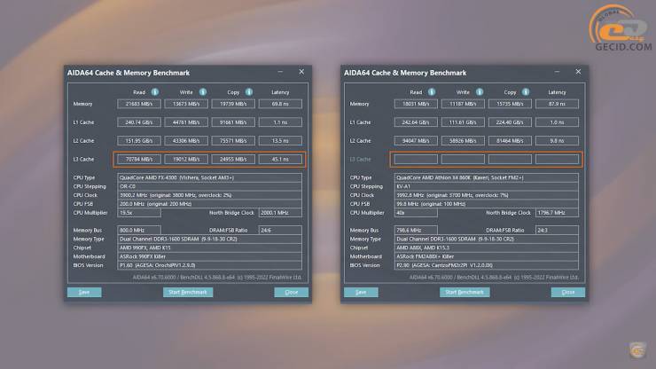Close the left AIDA64 window with the X
The width and height of the screenshot is (656, 369).
tap(301, 72)
